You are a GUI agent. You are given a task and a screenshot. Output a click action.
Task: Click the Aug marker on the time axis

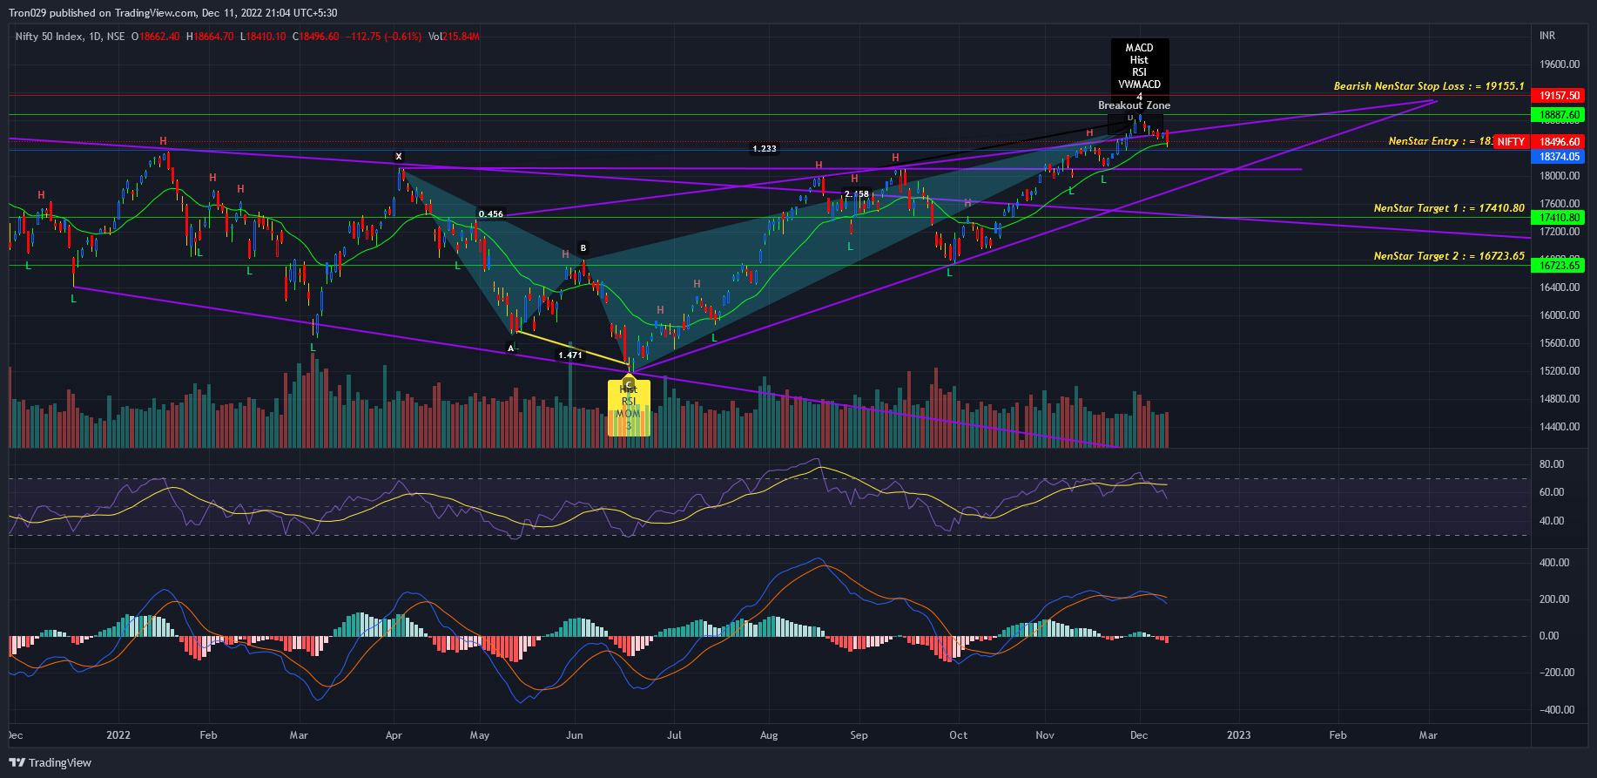click(x=769, y=735)
